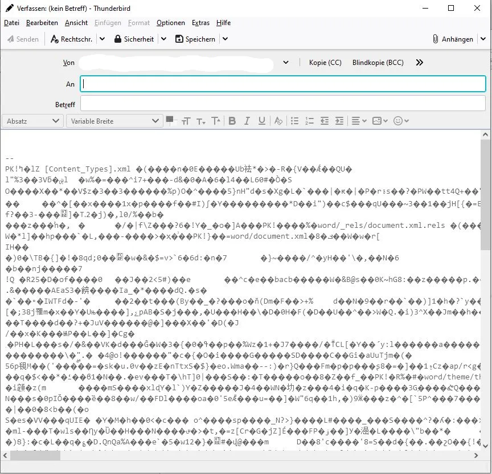Click the Betreff subject field
This screenshot has width=492, height=474.
coord(283,103)
